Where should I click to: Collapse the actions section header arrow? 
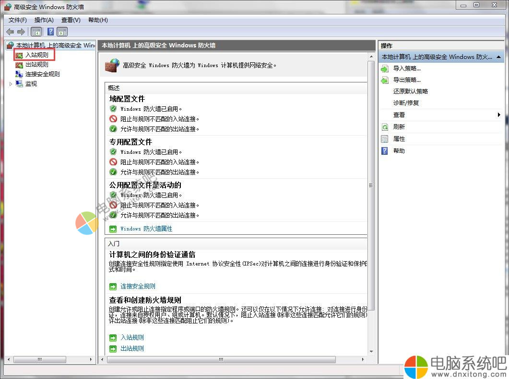click(498, 57)
